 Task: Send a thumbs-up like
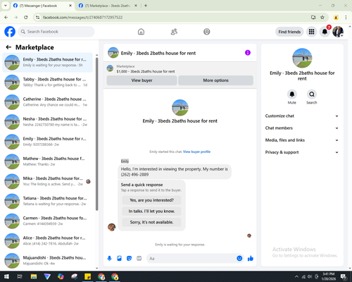[x=251, y=259]
